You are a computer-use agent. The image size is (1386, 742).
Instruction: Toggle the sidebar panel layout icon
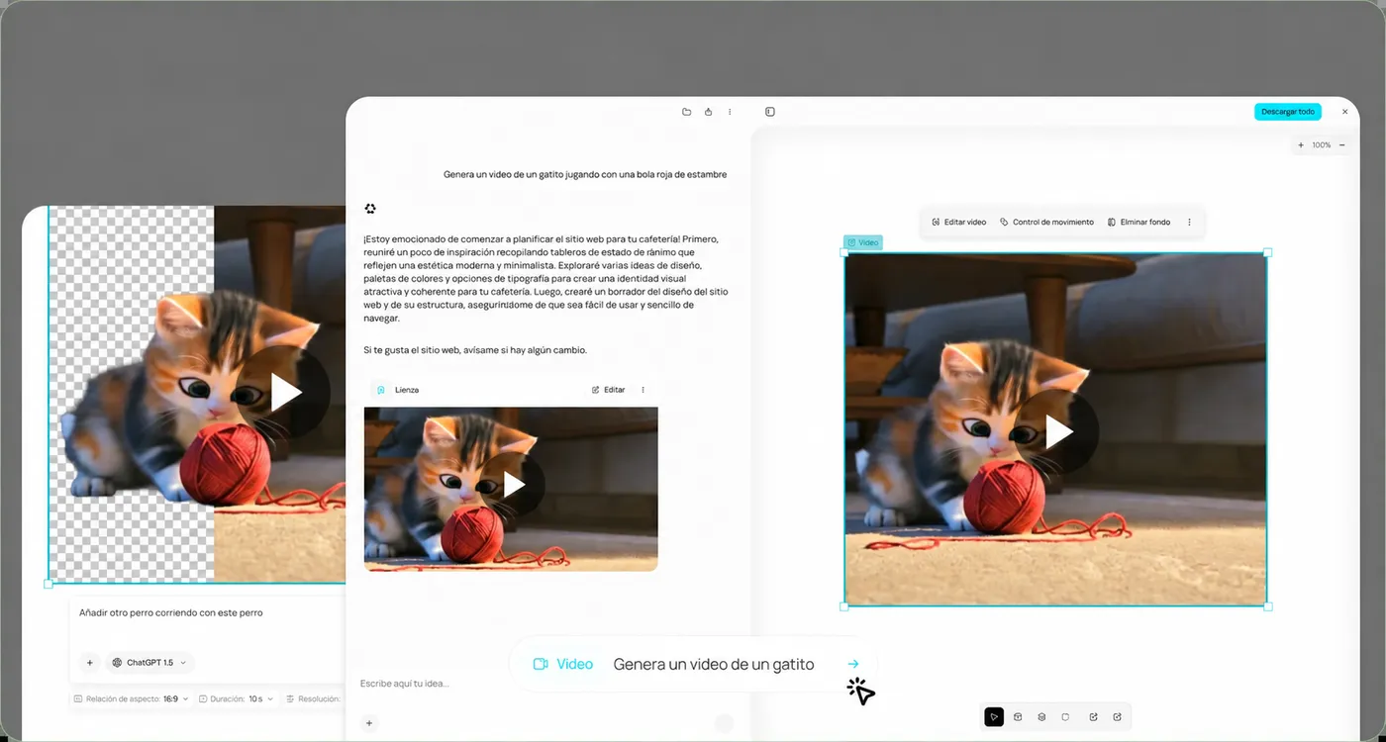[770, 112]
